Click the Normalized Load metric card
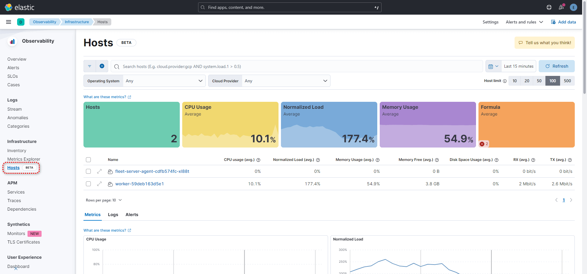This screenshot has height=274, width=587. pyautogui.click(x=329, y=125)
